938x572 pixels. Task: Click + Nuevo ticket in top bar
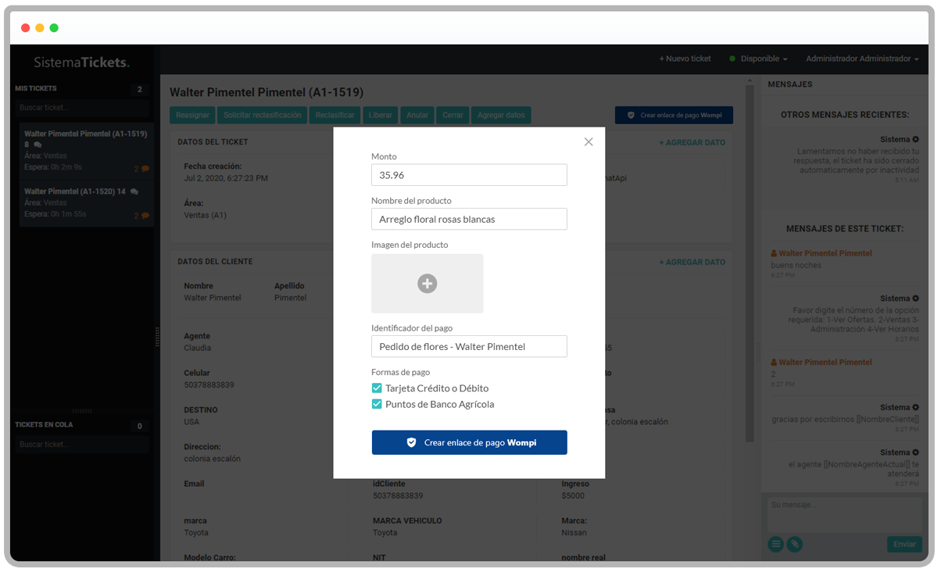(x=685, y=59)
